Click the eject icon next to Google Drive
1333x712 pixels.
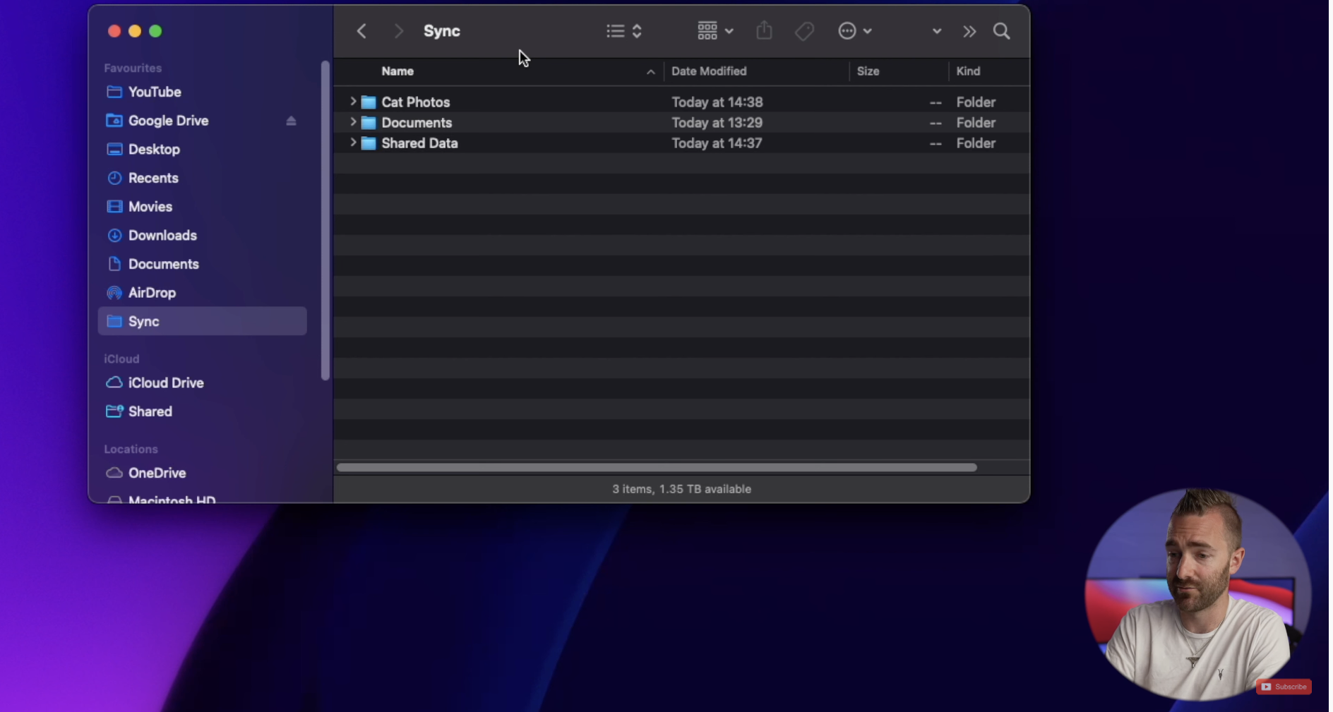tap(291, 121)
